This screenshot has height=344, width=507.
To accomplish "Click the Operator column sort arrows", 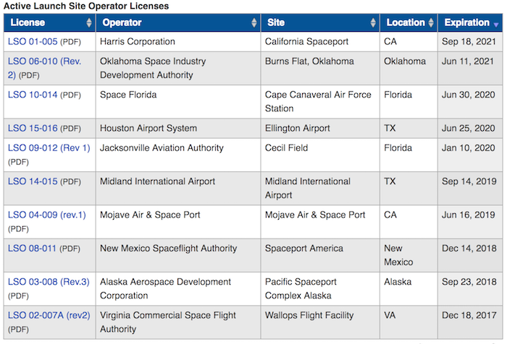I will 254,22.
